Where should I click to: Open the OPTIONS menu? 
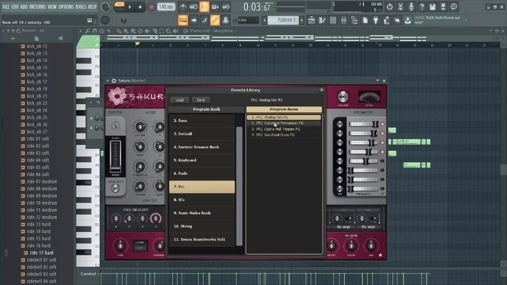click(x=66, y=7)
